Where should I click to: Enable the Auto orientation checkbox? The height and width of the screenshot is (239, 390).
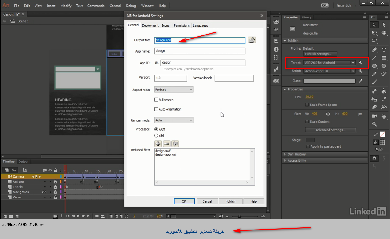[156, 109]
